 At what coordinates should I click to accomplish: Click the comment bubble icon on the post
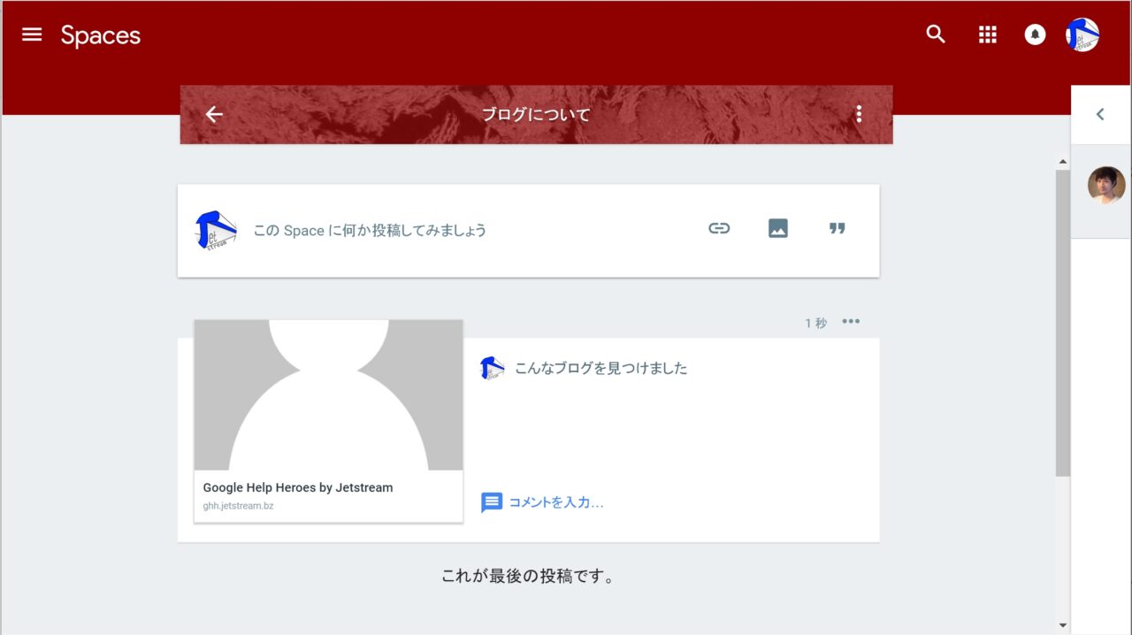pos(491,502)
